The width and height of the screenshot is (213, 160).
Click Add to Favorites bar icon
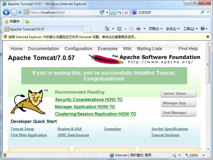click(x=27, y=22)
